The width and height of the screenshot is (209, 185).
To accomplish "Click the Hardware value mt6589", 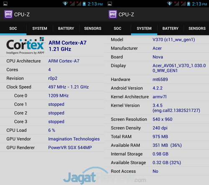I will (x=160, y=80).
